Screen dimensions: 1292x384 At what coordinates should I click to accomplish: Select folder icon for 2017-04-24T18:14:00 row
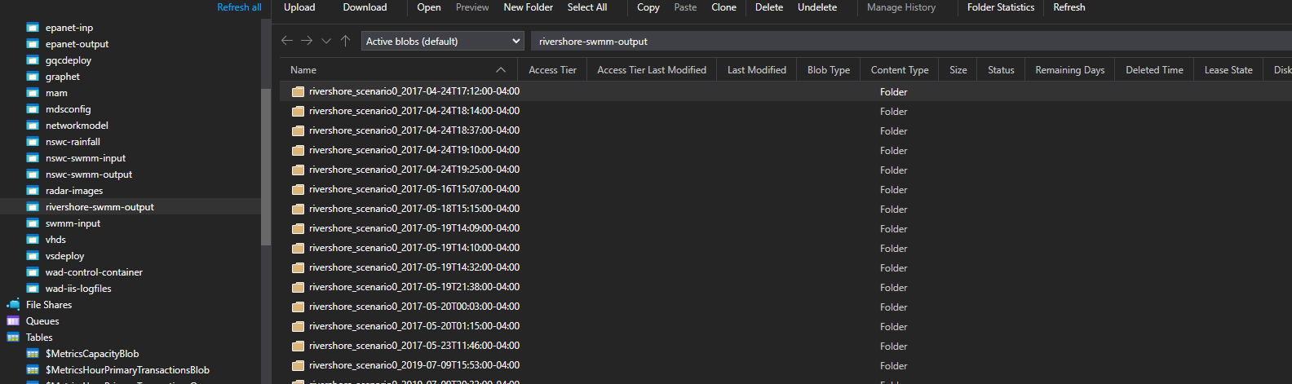point(298,112)
